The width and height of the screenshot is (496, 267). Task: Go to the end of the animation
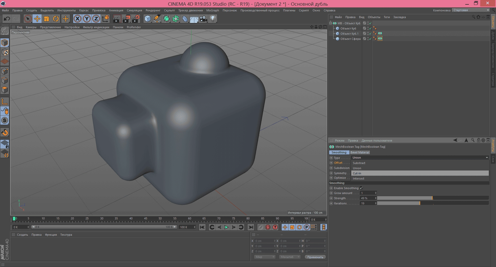(251, 227)
